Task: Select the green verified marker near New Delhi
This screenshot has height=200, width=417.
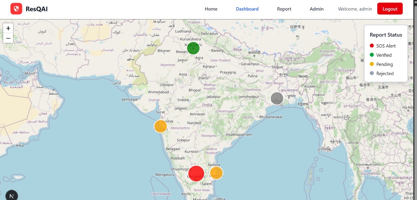Action: pyautogui.click(x=193, y=48)
